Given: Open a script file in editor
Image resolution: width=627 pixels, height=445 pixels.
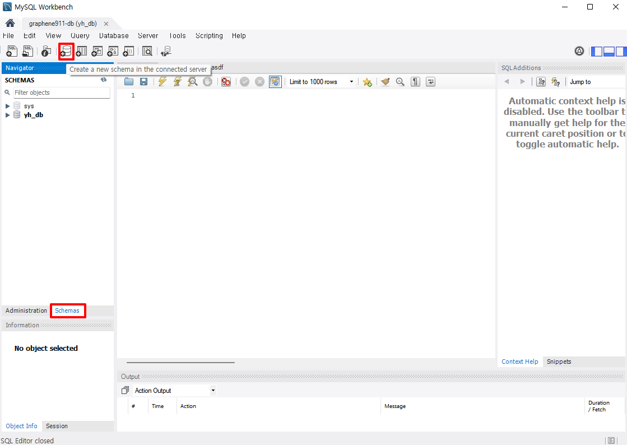Looking at the screenshot, I should 129,82.
